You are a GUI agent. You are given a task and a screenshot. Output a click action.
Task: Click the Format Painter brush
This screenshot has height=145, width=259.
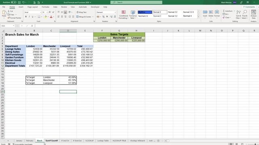(15, 18)
